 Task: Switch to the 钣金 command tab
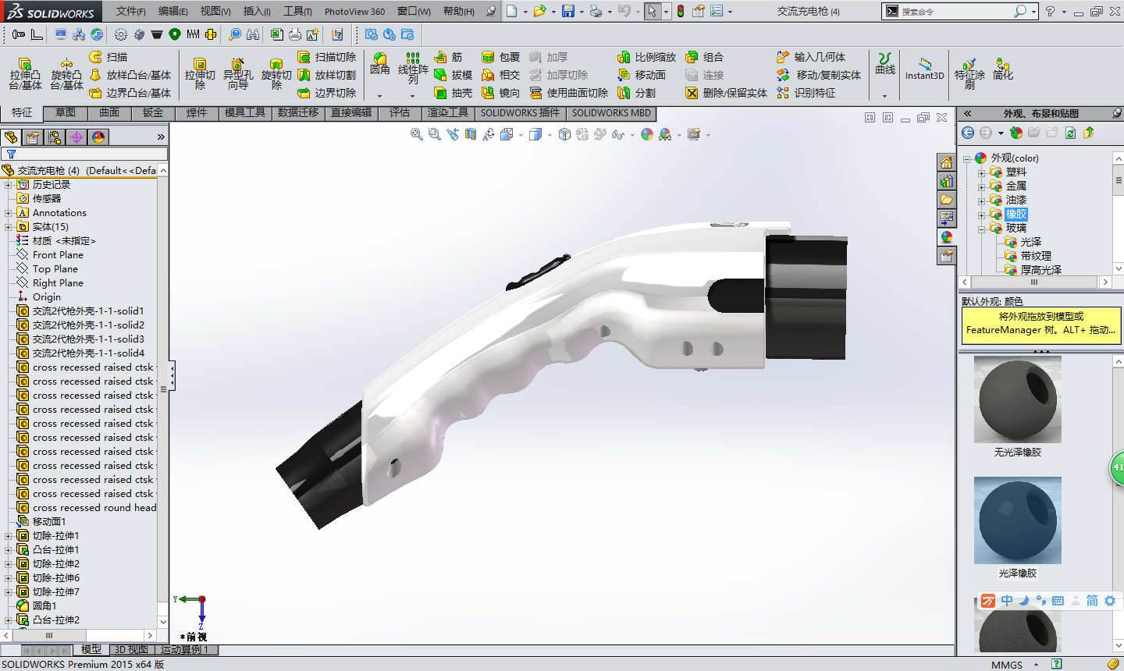click(153, 113)
